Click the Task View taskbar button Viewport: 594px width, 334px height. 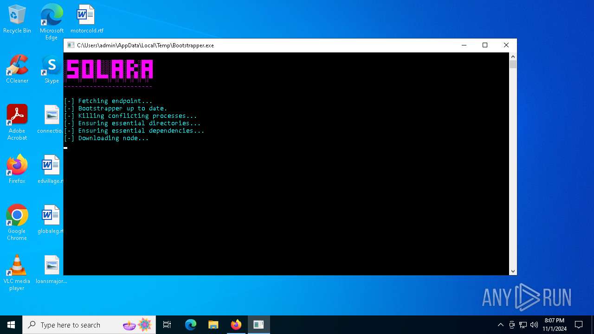click(167, 325)
